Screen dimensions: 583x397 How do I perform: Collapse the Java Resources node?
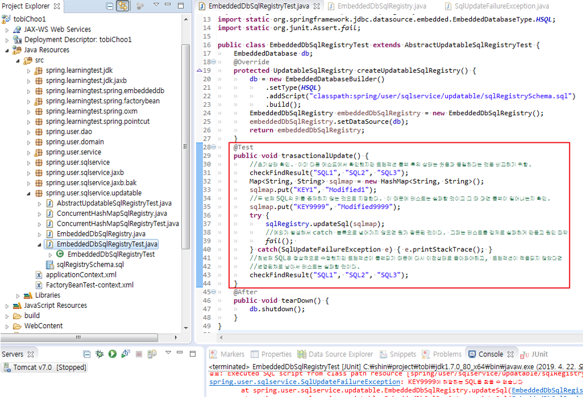click(7, 50)
